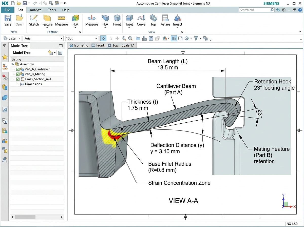Open the File menu
The image size is (304, 227).
(7, 10)
